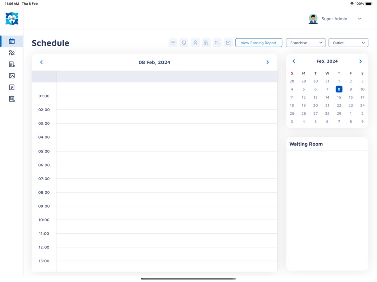This screenshot has width=377, height=282.
Task: Click the 05:00 time slot label
Action: click(44, 151)
